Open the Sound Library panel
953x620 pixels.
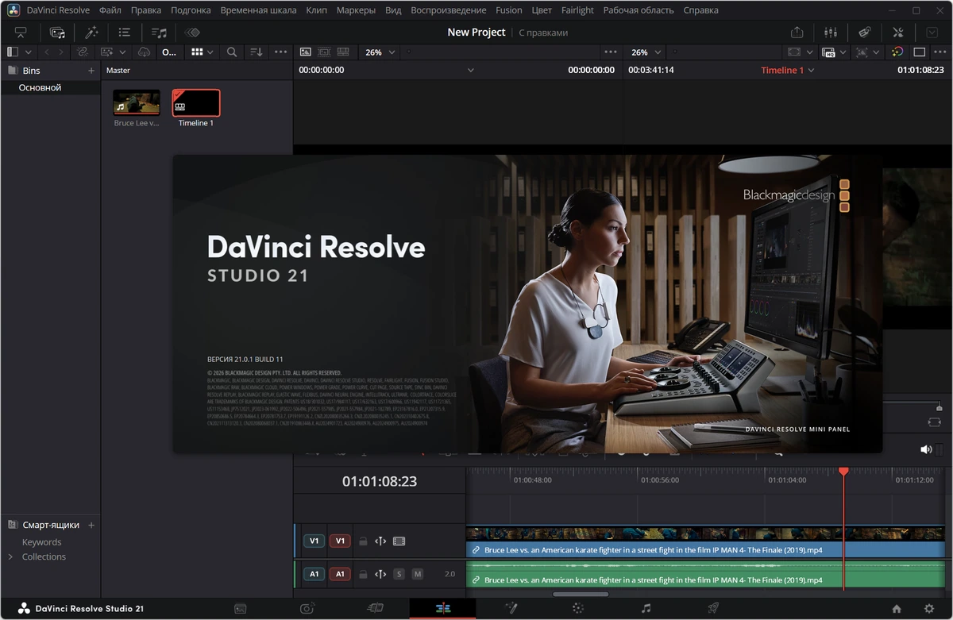click(x=159, y=33)
